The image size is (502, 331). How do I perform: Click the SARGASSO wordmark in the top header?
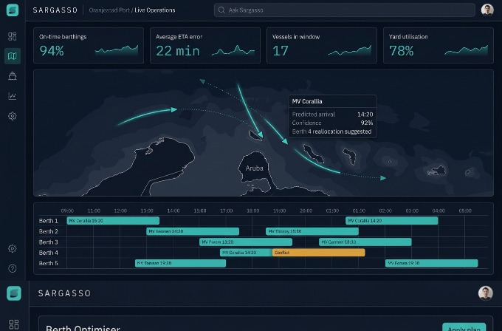click(55, 10)
